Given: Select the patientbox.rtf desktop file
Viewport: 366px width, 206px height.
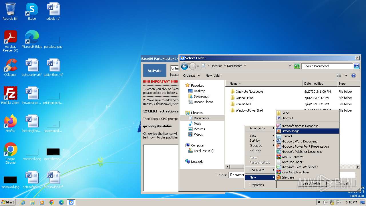Looking at the screenshot, I should coord(53,68).
